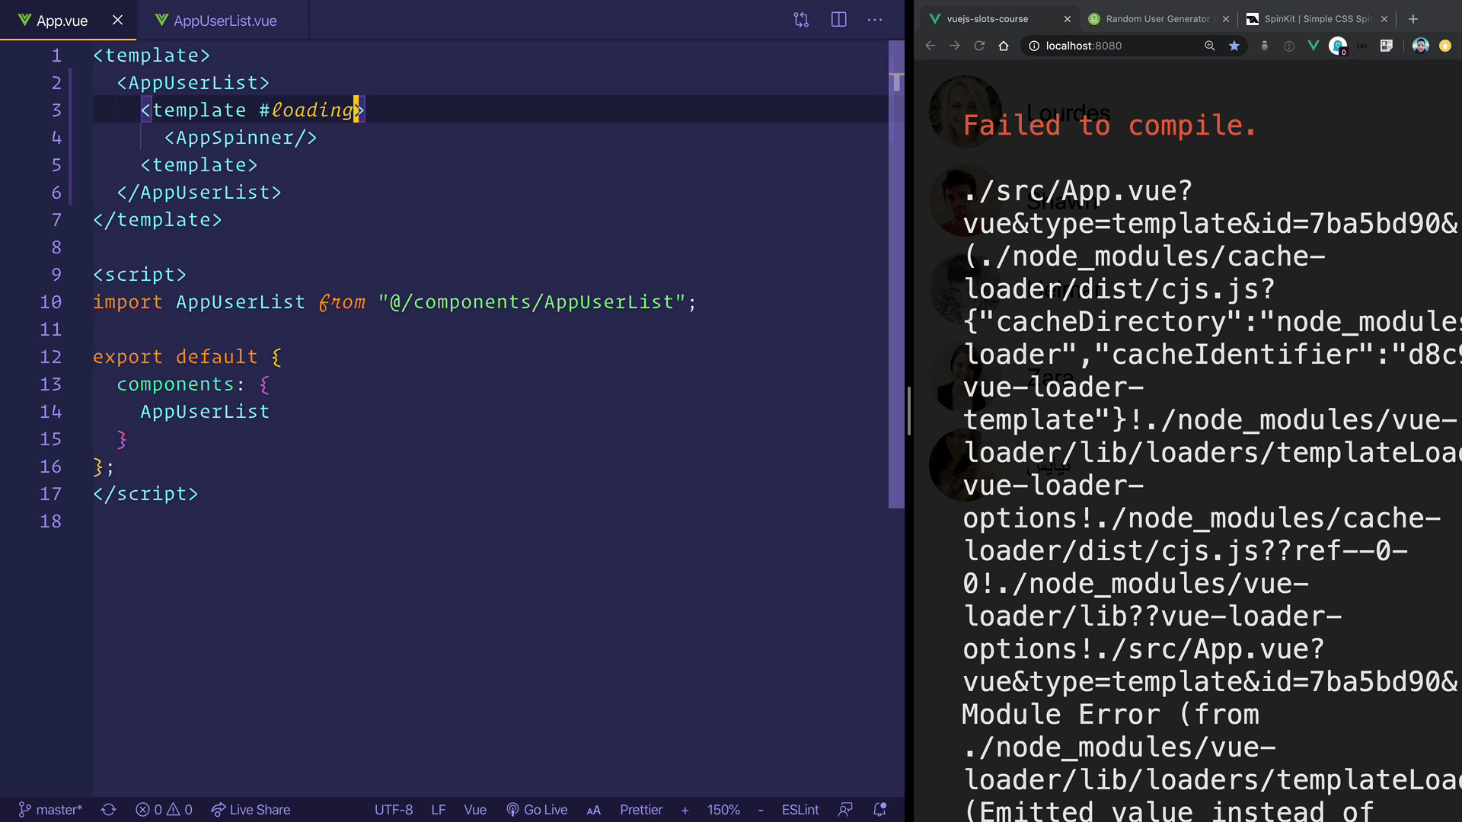Screen dimensions: 1462x822
Task: View site information icon in address bar
Action: pos(1034,46)
